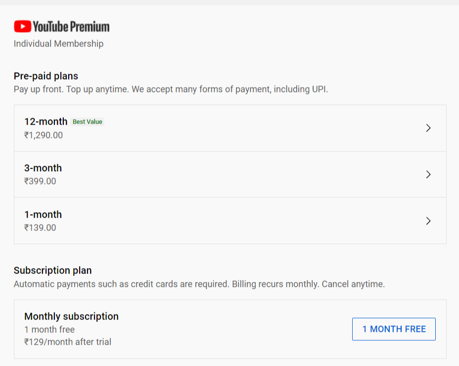The image size is (459, 366).
Task: Click the Pre-paid plans heading
Action: 46,76
